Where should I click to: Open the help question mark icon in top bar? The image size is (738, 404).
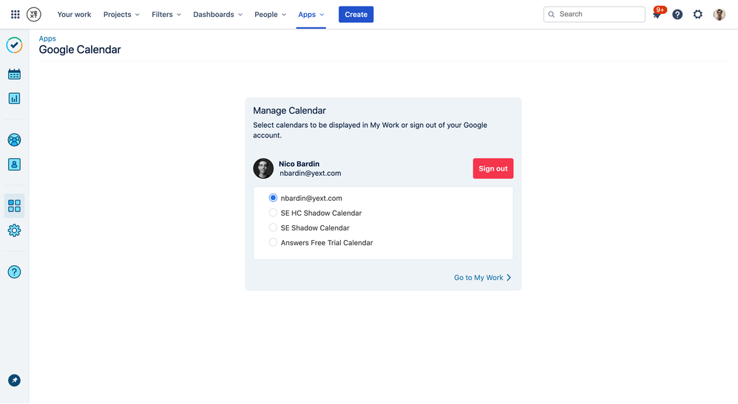[677, 15]
